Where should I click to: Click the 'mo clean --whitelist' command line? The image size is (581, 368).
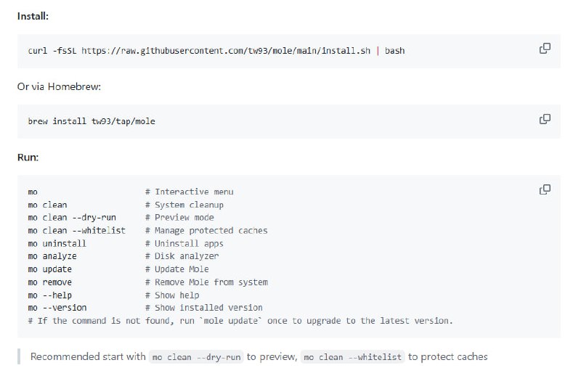76,231
